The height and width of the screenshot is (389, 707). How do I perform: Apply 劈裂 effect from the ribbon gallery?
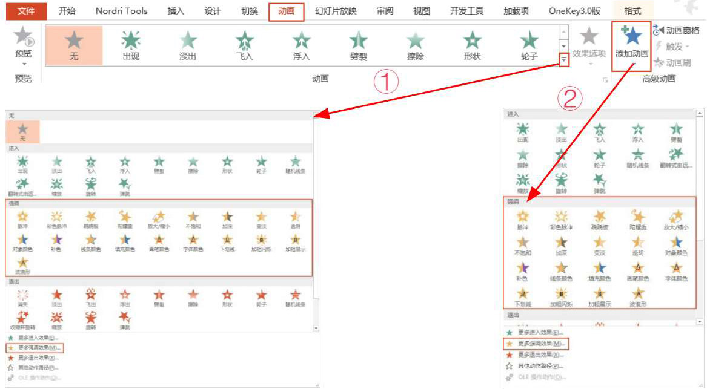coord(358,45)
